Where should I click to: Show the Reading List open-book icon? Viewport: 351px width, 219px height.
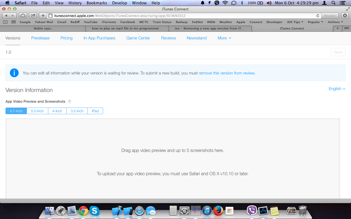5,22
